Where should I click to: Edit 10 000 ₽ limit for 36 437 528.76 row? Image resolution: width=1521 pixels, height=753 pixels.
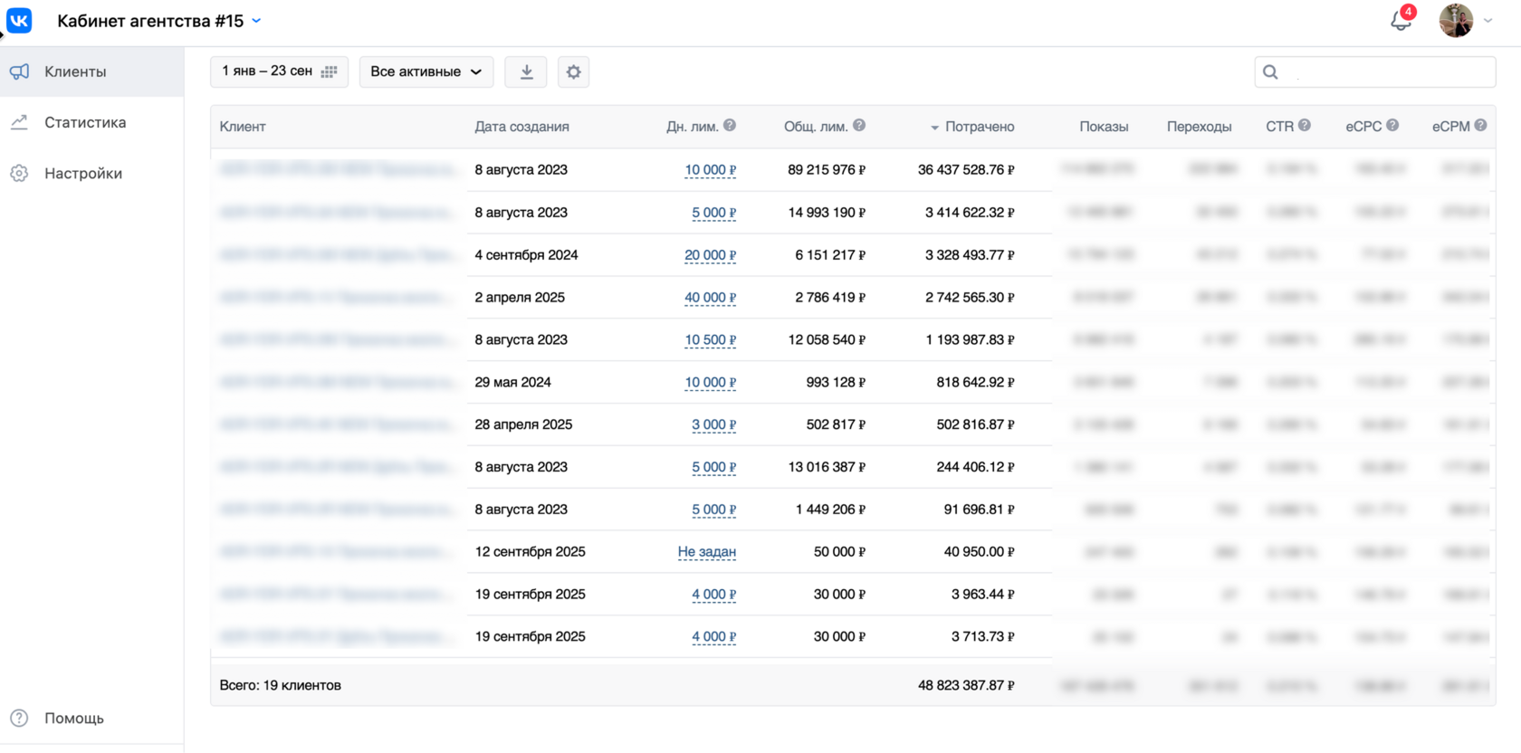(710, 170)
